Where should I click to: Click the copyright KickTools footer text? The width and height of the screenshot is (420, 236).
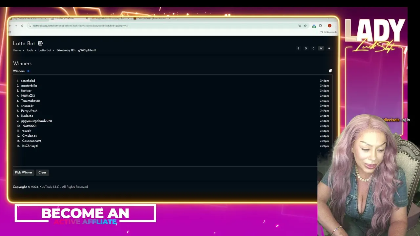click(50, 187)
